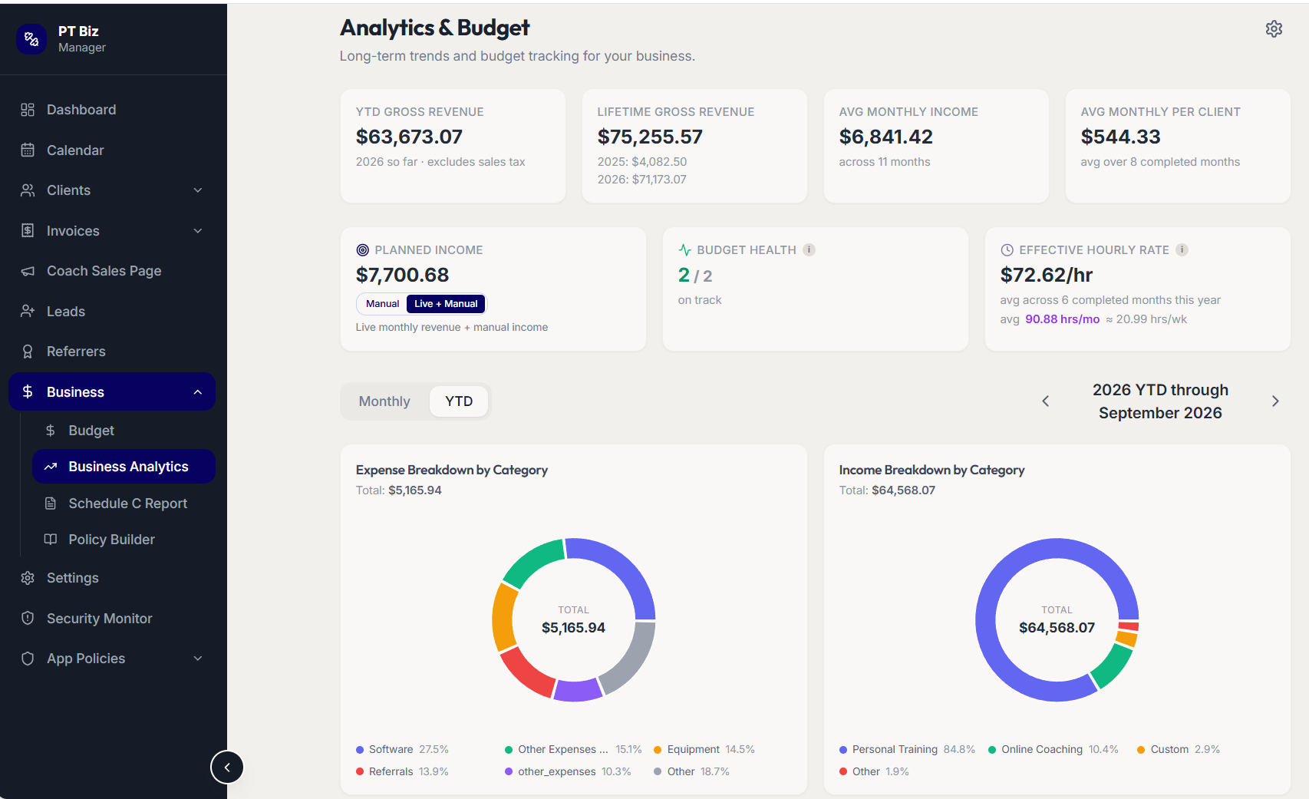Click the Calendar icon in sidebar
Screen dimensions: 1309x799
(x=28, y=150)
